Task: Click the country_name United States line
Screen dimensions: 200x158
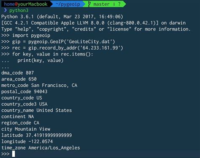Action: [x=37, y=110]
